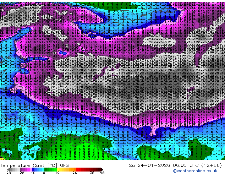
Task: Click the 12 legend label
Action: point(57,173)
